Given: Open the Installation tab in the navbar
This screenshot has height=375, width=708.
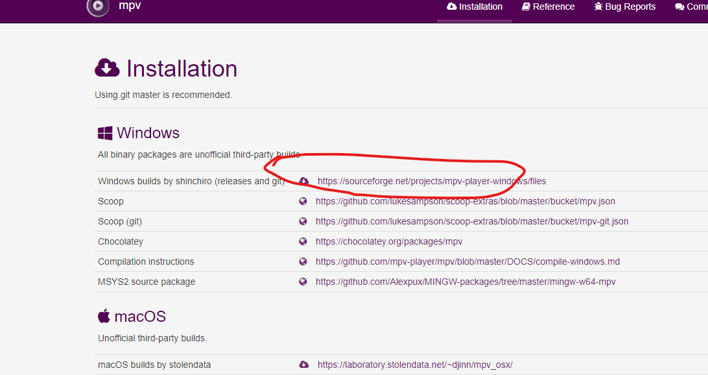Looking at the screenshot, I should coord(475,7).
